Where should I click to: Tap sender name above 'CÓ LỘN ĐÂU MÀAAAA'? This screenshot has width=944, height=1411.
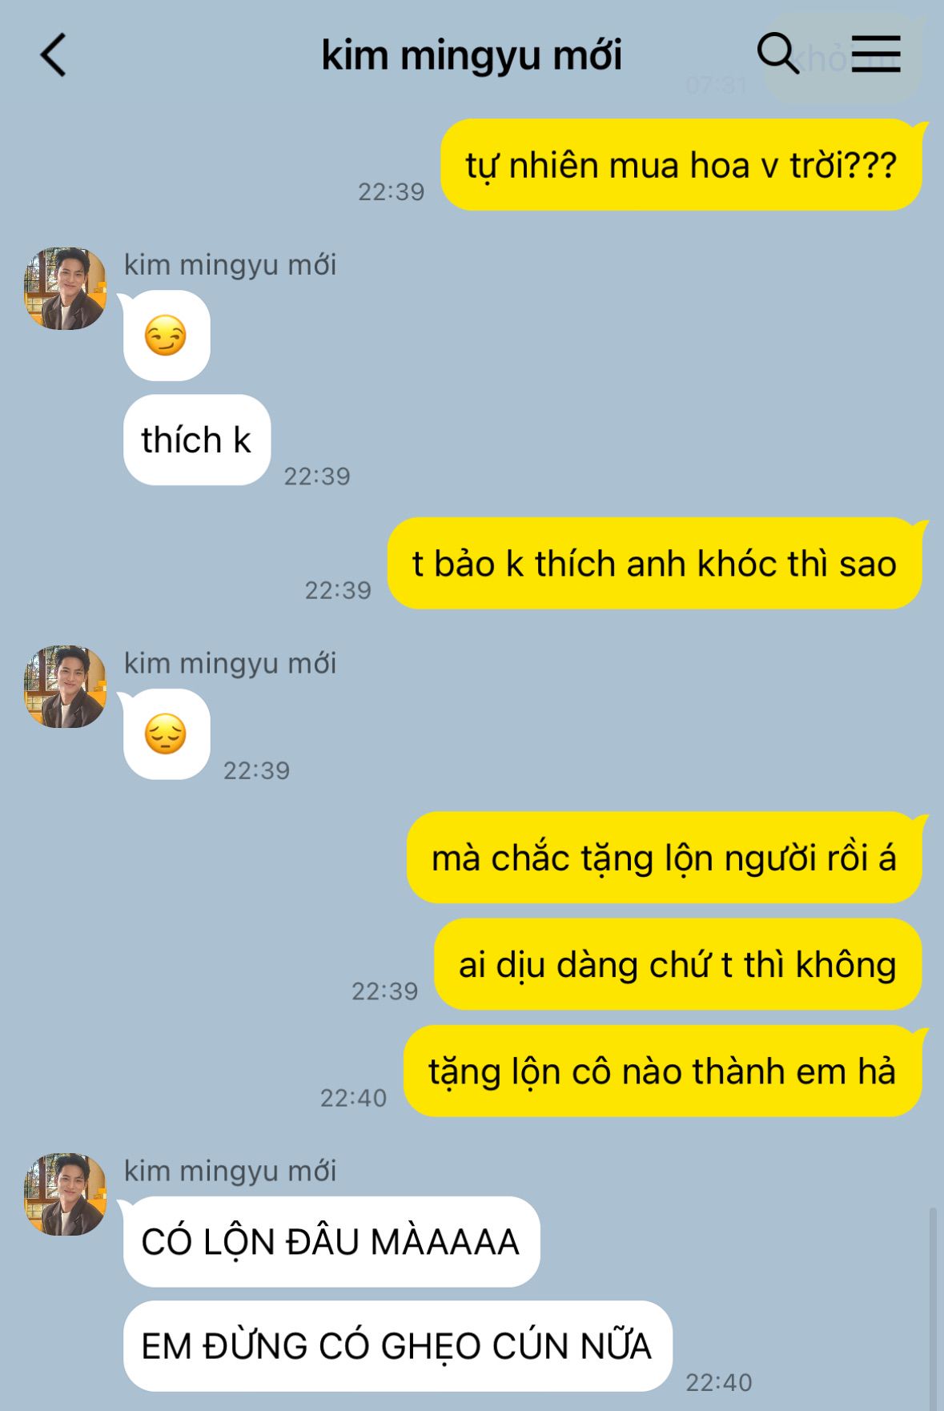pyautogui.click(x=230, y=1171)
